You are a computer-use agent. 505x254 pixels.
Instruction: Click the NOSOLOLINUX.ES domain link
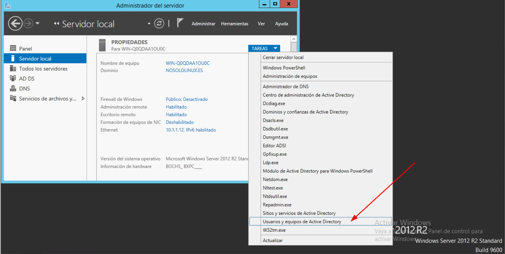tap(184, 70)
